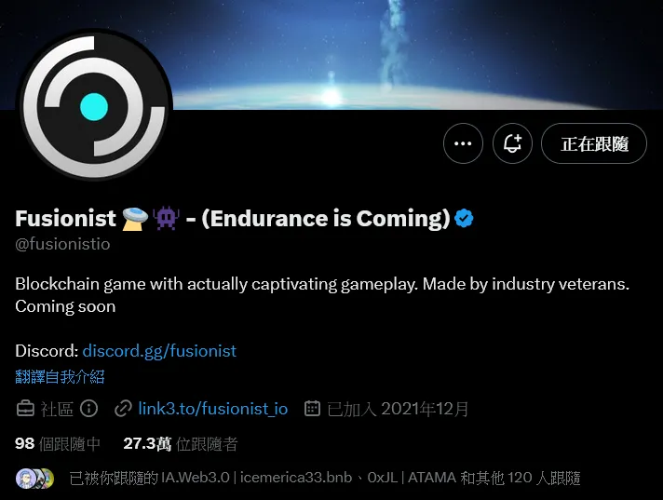
Task: Click the chain link icon
Action: tap(123, 409)
